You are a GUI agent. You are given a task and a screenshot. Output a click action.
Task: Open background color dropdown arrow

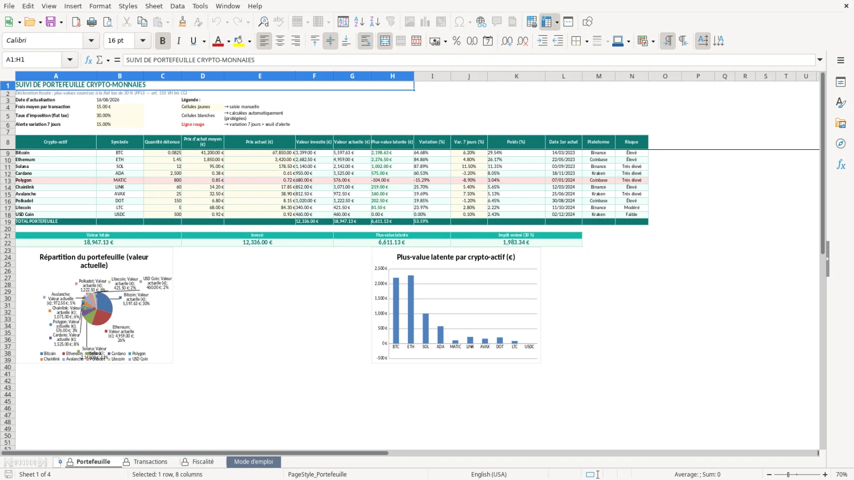tap(249, 41)
